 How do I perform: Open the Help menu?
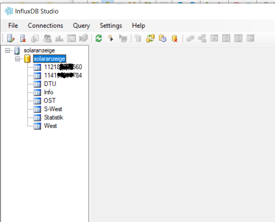[138, 26]
